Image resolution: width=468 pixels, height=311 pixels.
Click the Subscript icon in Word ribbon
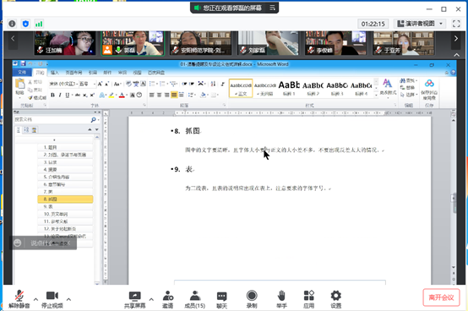85,95
